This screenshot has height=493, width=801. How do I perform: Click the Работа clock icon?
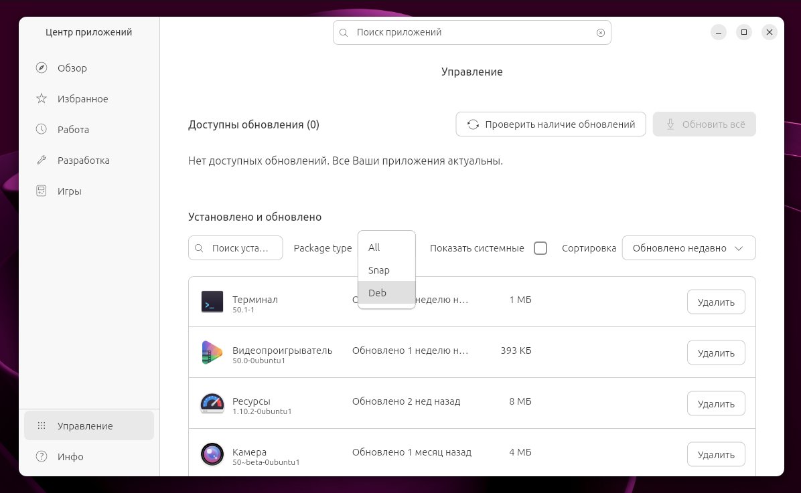[x=42, y=129]
